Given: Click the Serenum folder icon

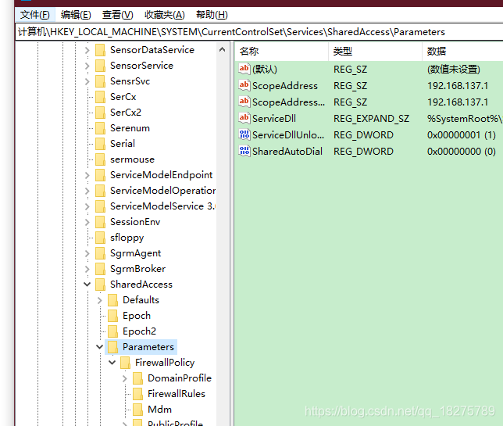Looking at the screenshot, I should pyautogui.click(x=101, y=128).
